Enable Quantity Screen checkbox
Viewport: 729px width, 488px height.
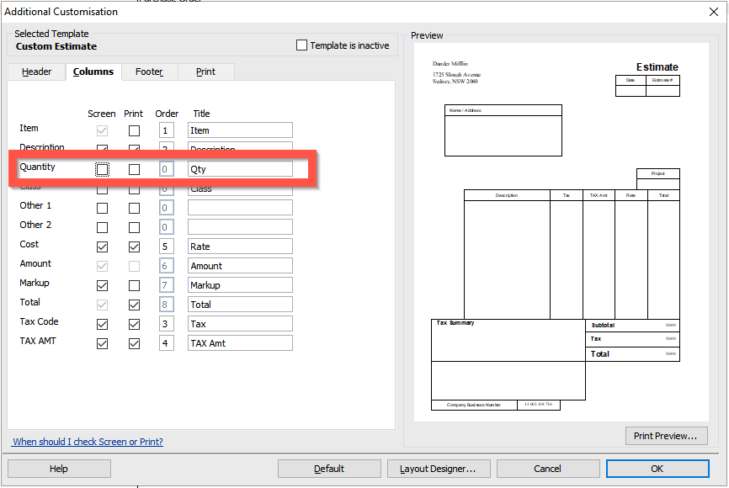tap(103, 169)
